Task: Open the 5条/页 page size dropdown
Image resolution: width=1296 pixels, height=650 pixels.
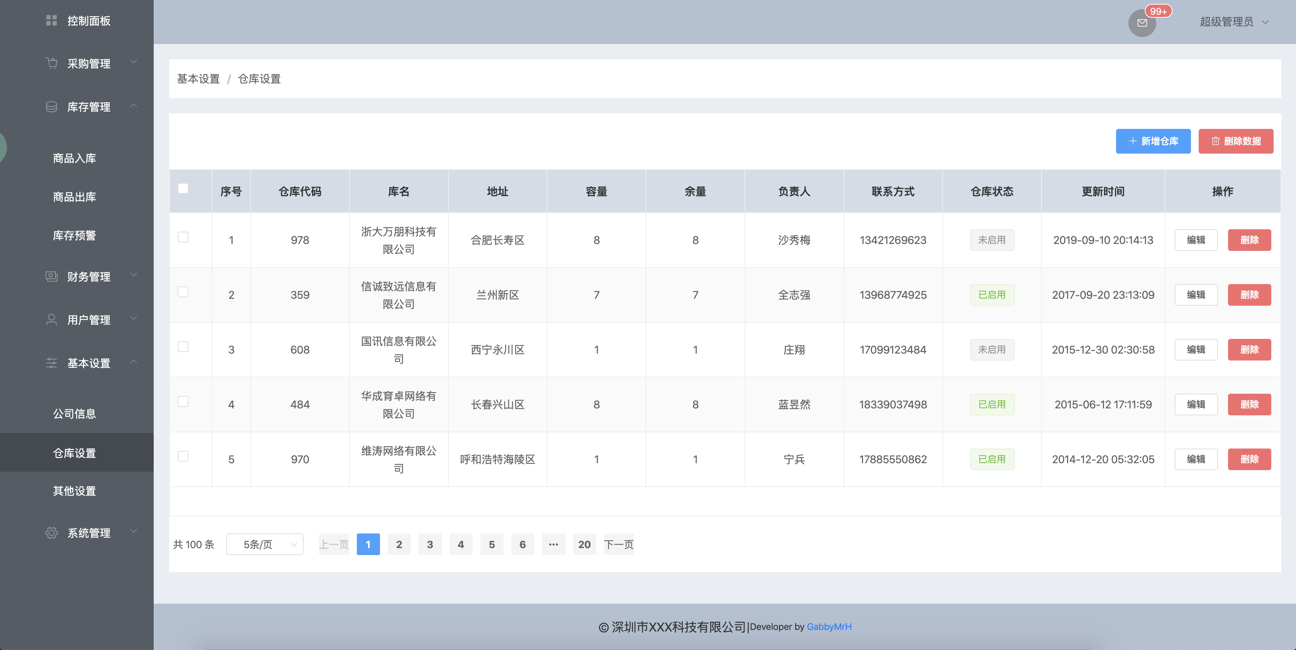Action: coord(265,544)
